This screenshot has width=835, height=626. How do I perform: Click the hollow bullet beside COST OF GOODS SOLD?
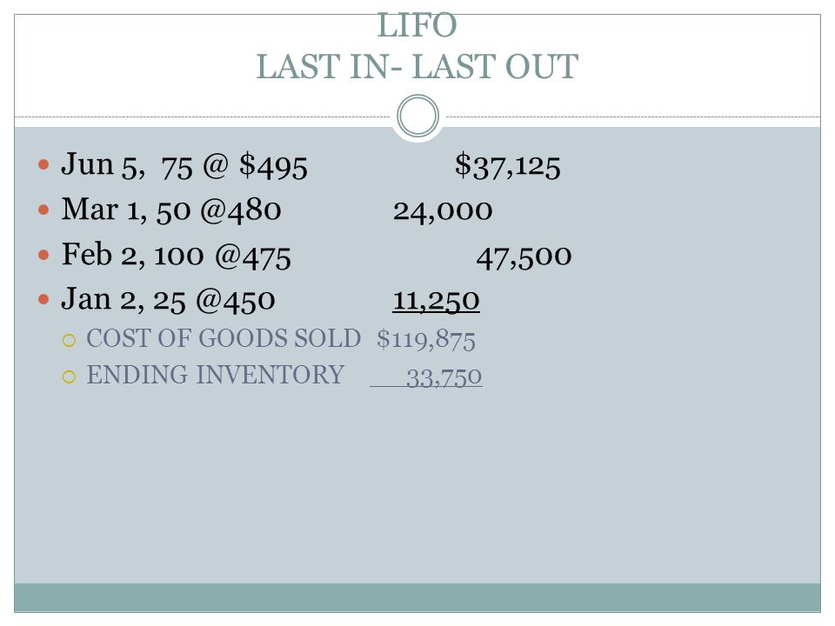pyautogui.click(x=70, y=340)
